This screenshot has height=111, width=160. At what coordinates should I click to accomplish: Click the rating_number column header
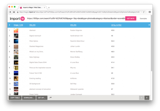pos(116,25)
